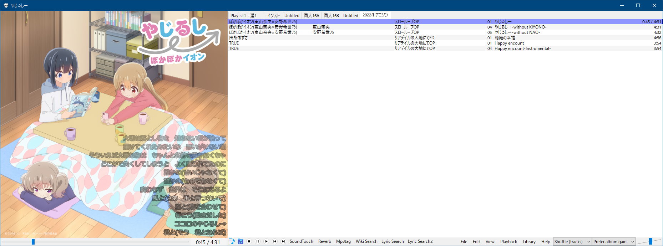Viewport: 663px width, 246px height.
Task: Click the Lyric Search2 button
Action: [x=420, y=241]
